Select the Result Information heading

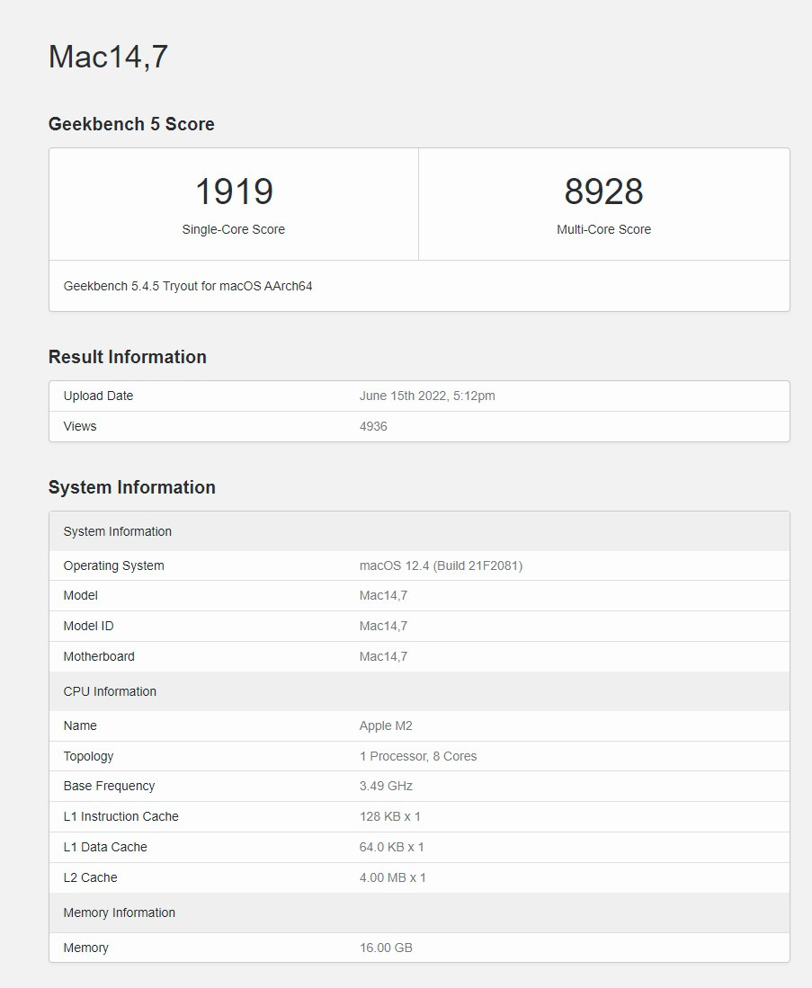pos(128,357)
